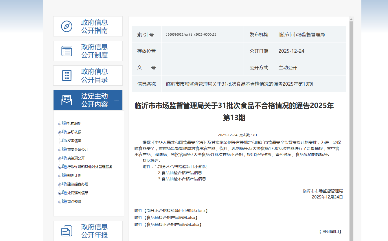Screen dimensions: 388x241
Task: Click the folder icon beside 重要会议公开
Action: pyautogui.click(x=64, y=149)
